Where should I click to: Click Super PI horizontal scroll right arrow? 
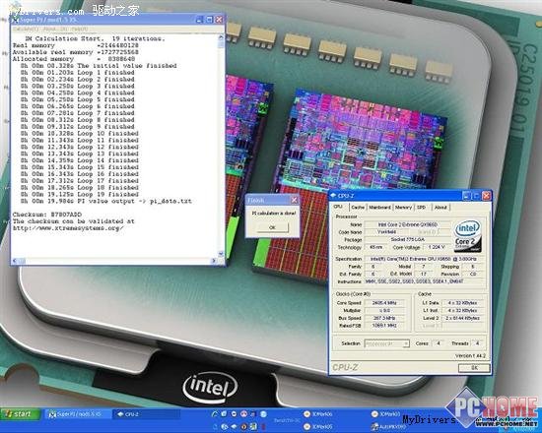click(214, 261)
